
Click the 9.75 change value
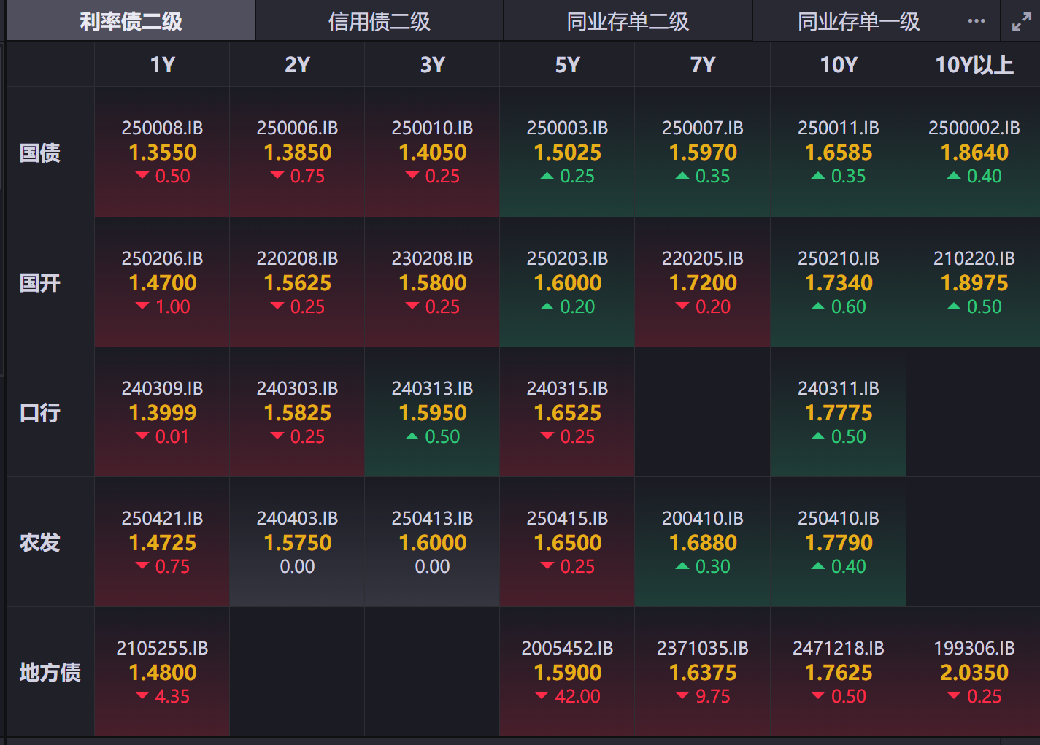712,696
